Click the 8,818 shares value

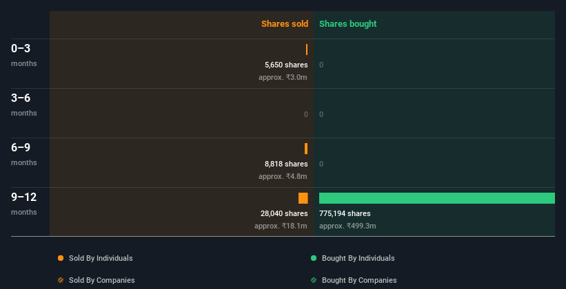(x=286, y=164)
